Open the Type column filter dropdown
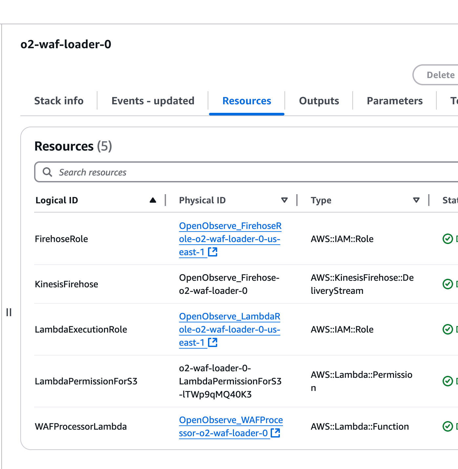458x469 pixels. (416, 200)
